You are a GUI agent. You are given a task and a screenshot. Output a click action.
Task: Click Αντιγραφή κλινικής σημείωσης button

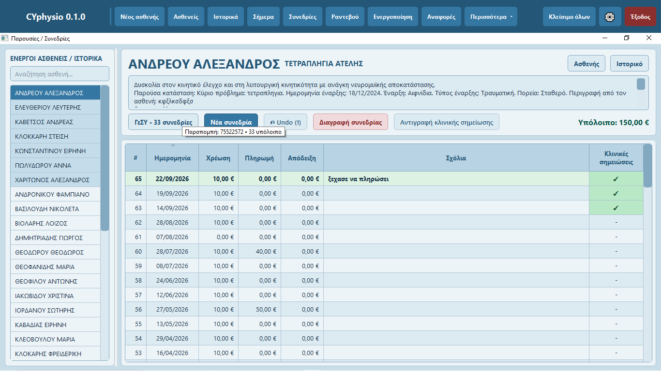[447, 122]
